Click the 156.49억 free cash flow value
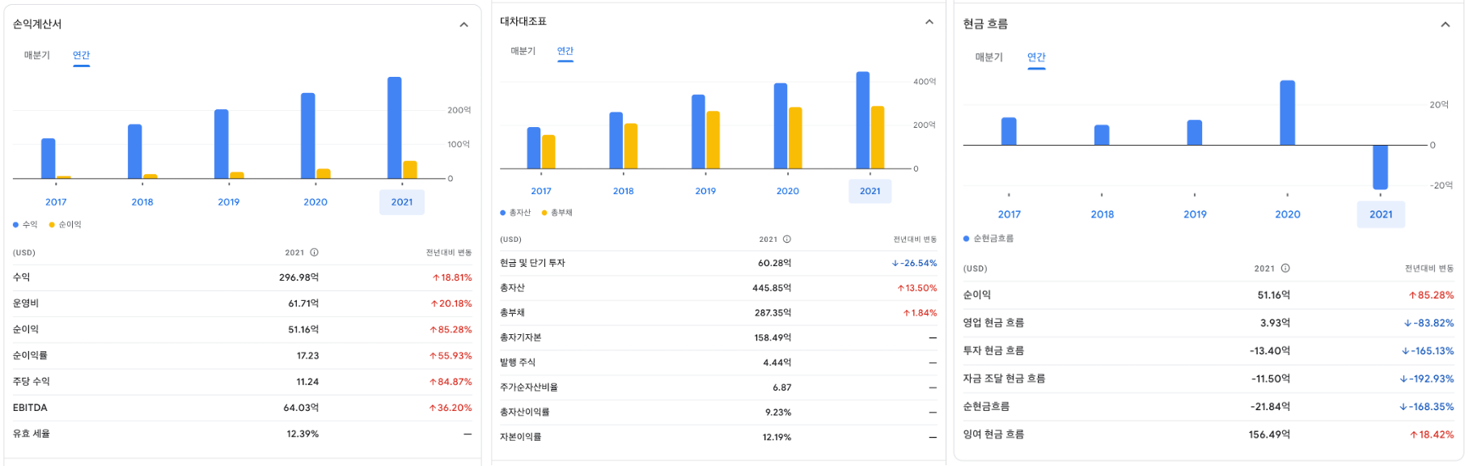This screenshot has width=1469, height=466. 1269,434
